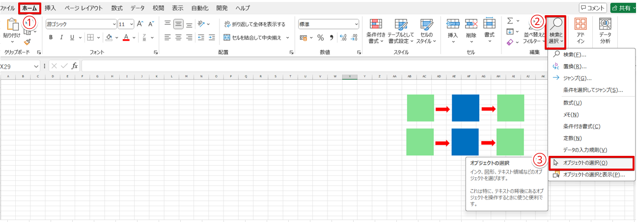Click the Fill down-arrow icon
Screen dimensions: 637x222
point(510,31)
